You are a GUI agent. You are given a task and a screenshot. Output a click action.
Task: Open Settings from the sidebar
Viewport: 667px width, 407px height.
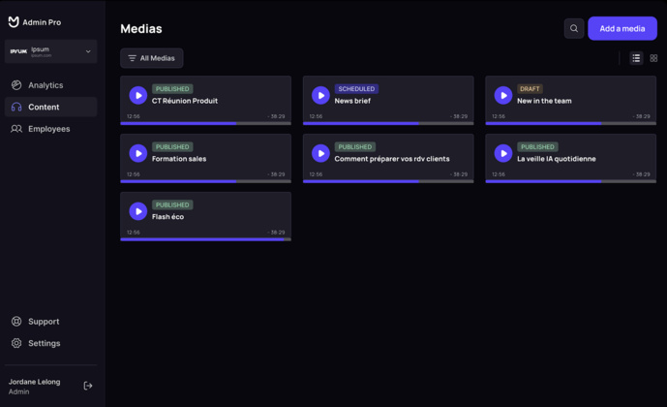tap(44, 343)
